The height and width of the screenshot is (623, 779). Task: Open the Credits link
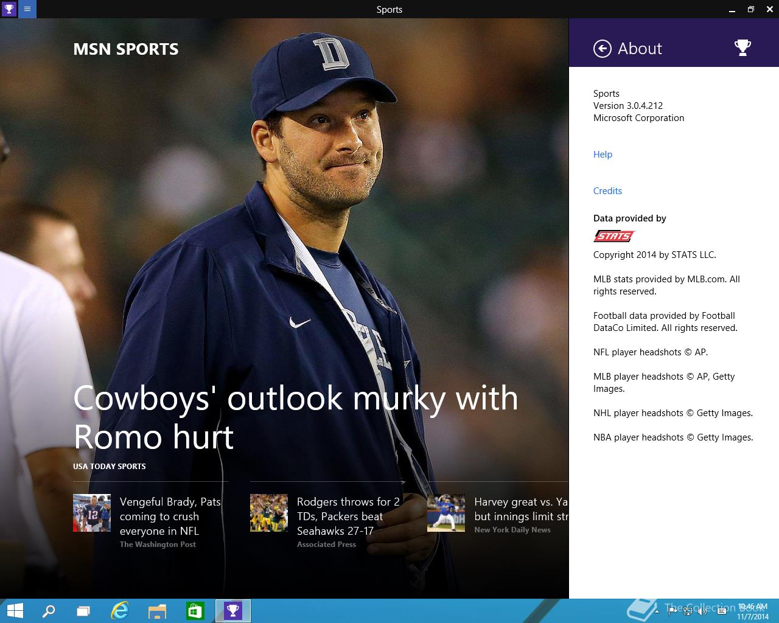pyautogui.click(x=607, y=191)
